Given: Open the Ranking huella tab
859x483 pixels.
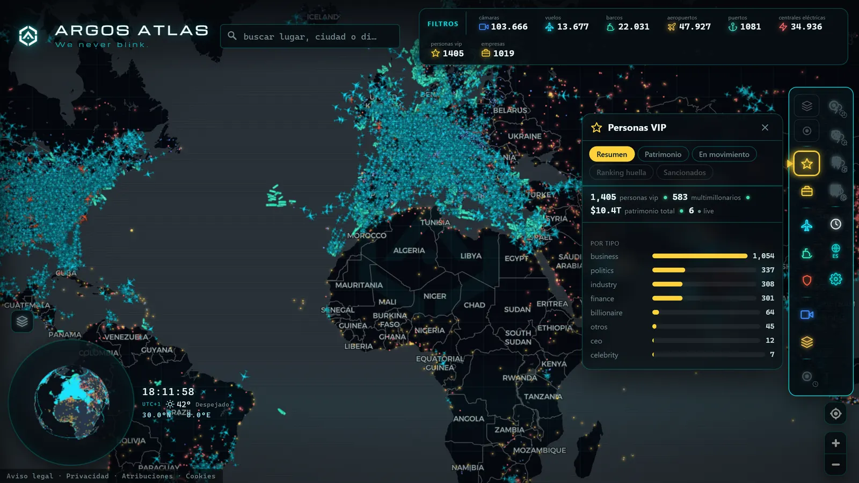Looking at the screenshot, I should [x=621, y=173].
